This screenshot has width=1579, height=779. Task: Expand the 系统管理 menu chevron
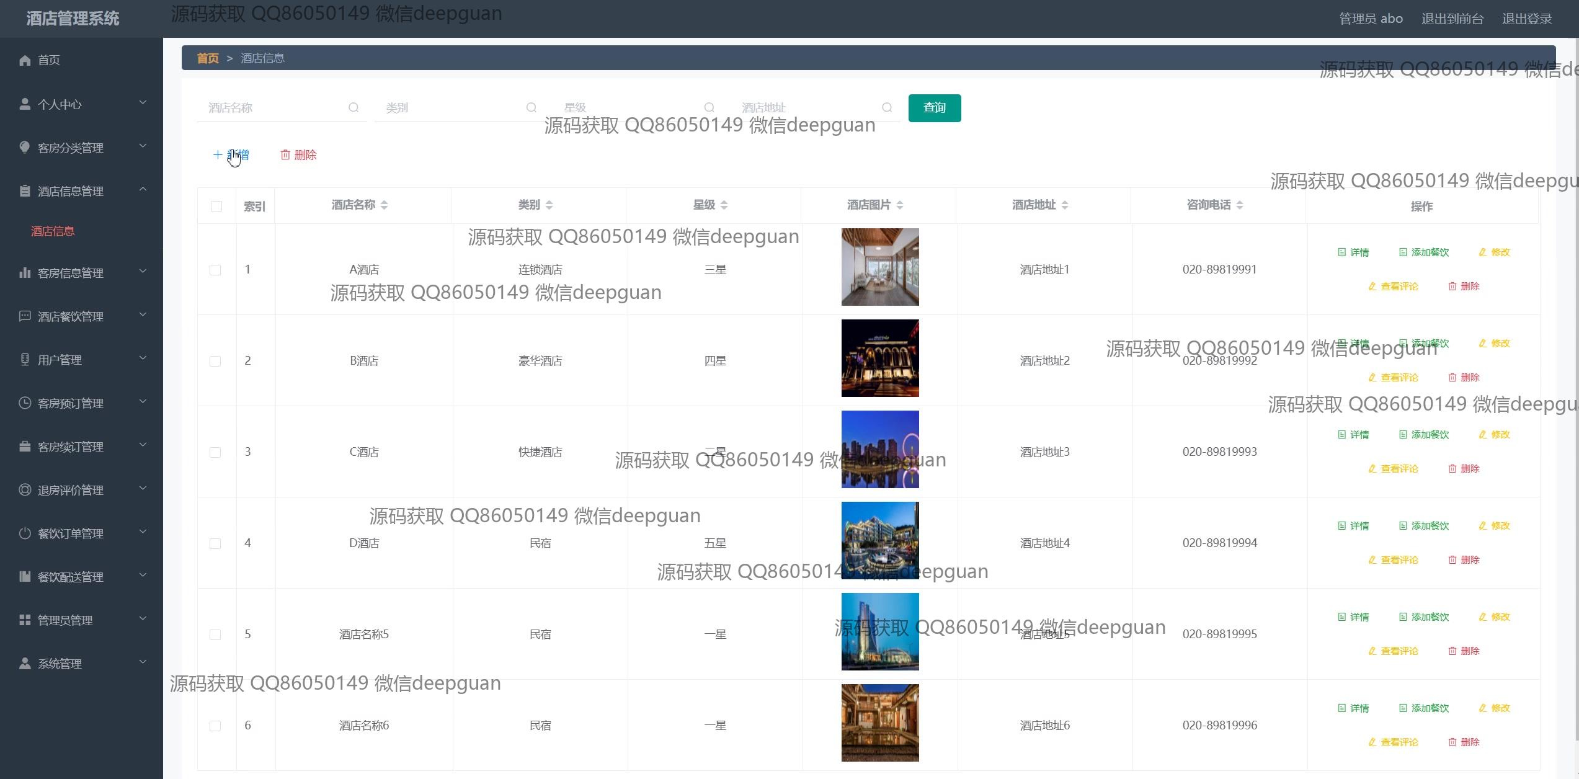coord(143,662)
